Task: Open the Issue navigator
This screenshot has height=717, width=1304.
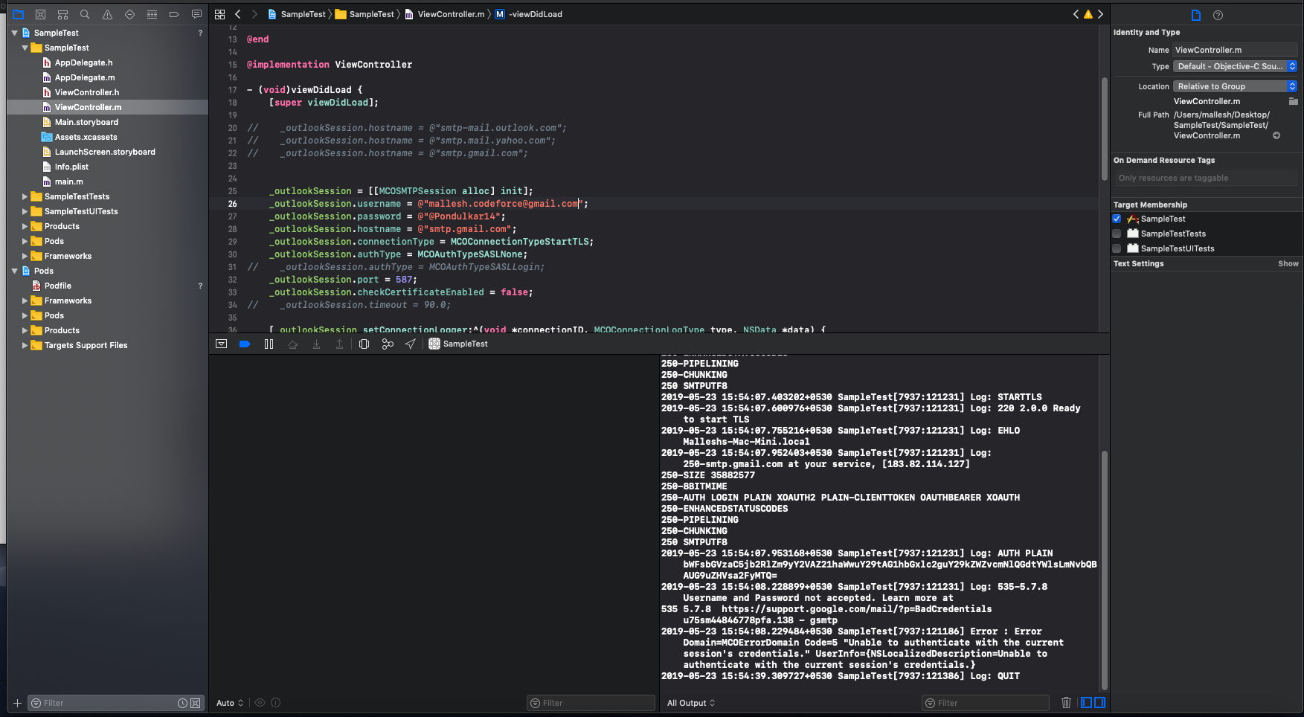Action: (x=107, y=13)
